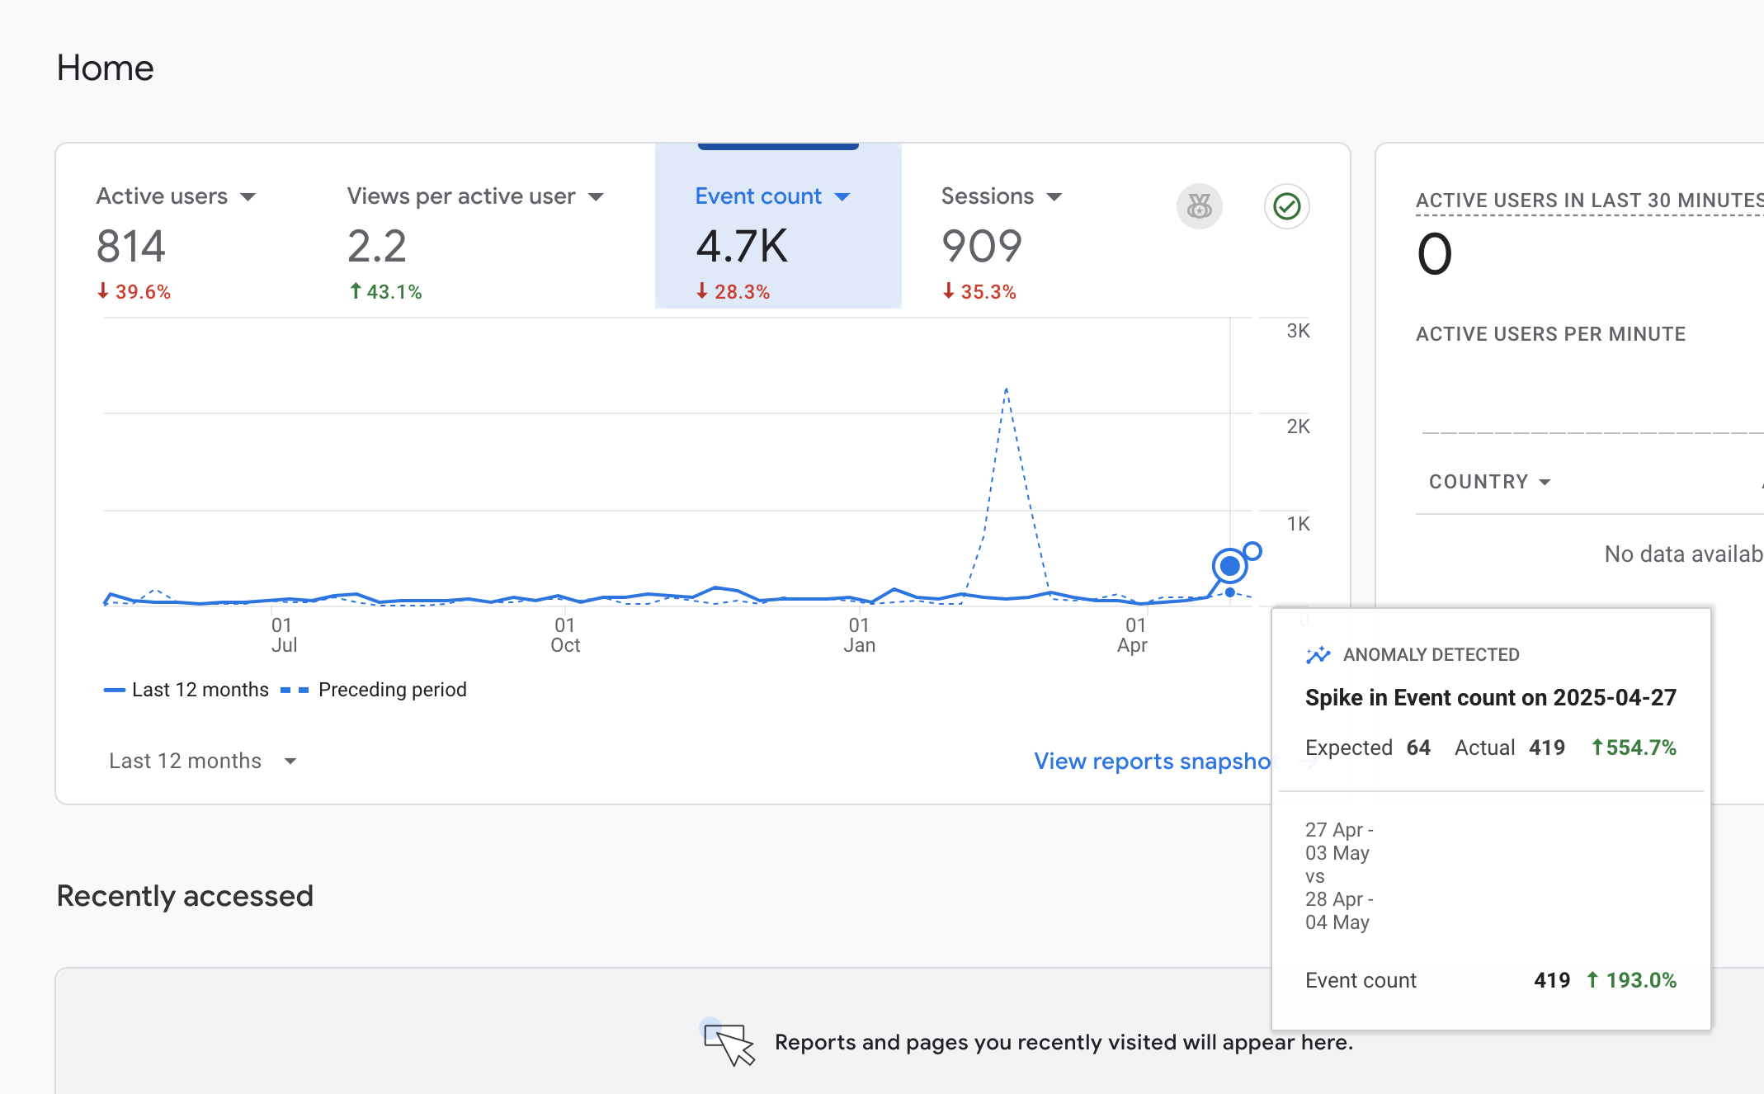
Task: Expand the Event count metric dropdown arrow
Action: (x=842, y=197)
